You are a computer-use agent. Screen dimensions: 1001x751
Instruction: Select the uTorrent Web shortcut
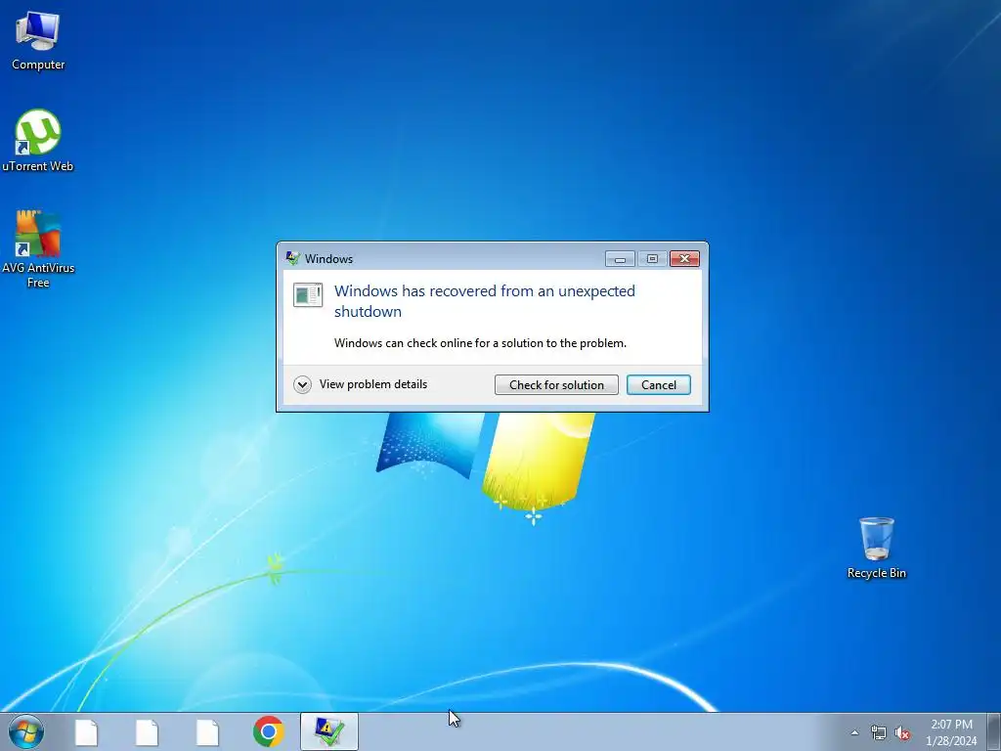click(38, 141)
